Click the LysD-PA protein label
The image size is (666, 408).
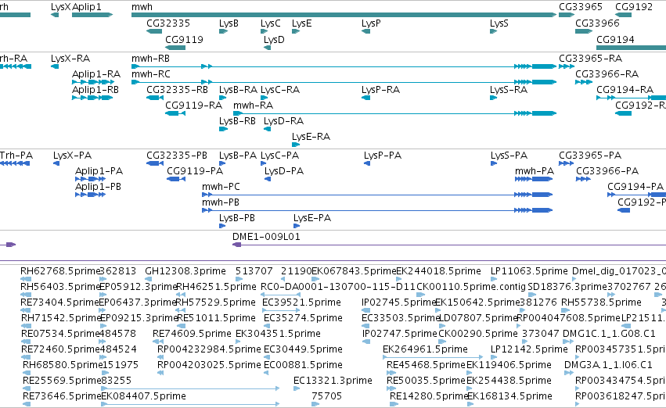pyautogui.click(x=284, y=171)
